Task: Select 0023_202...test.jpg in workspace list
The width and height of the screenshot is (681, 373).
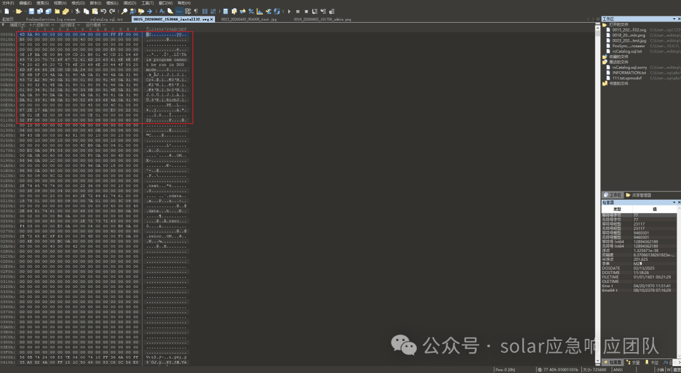Action: click(x=629, y=40)
